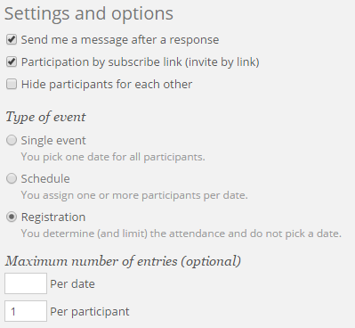The width and height of the screenshot is (355, 328).
Task: Enable the Hide participants for each other checkbox
Action: point(12,84)
